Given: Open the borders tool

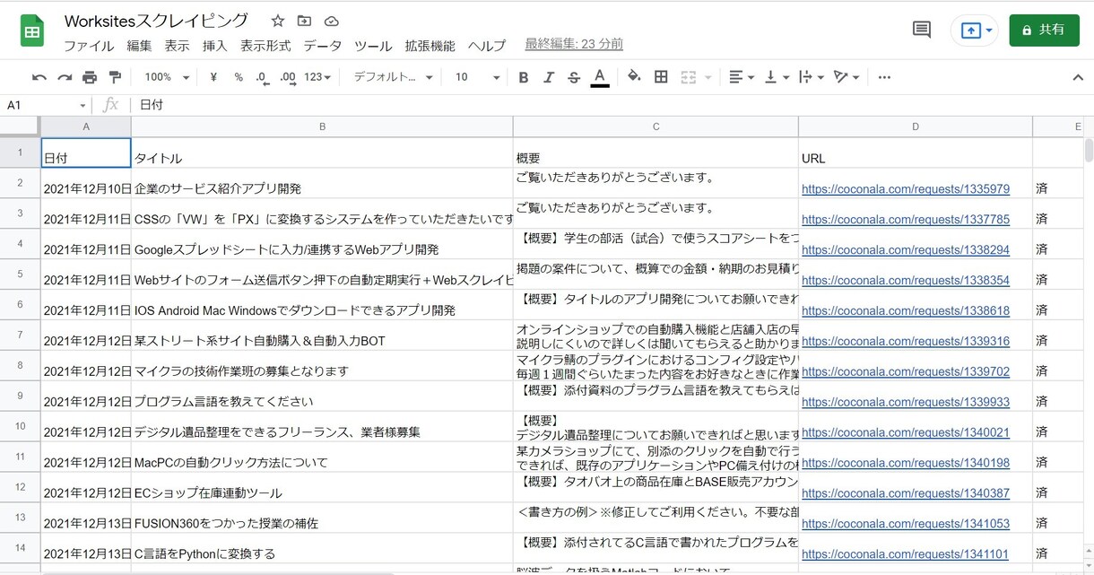Looking at the screenshot, I should (661, 77).
